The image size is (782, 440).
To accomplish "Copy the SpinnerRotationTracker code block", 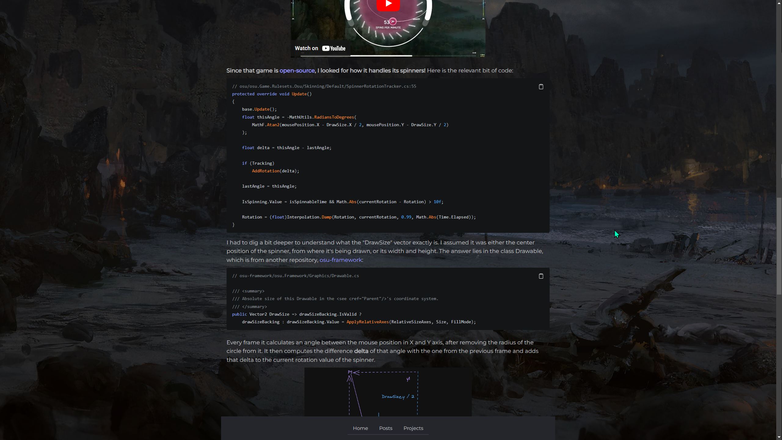I will click(x=541, y=87).
